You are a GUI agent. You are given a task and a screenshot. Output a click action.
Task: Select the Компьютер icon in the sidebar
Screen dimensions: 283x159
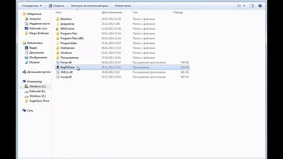tap(24, 81)
